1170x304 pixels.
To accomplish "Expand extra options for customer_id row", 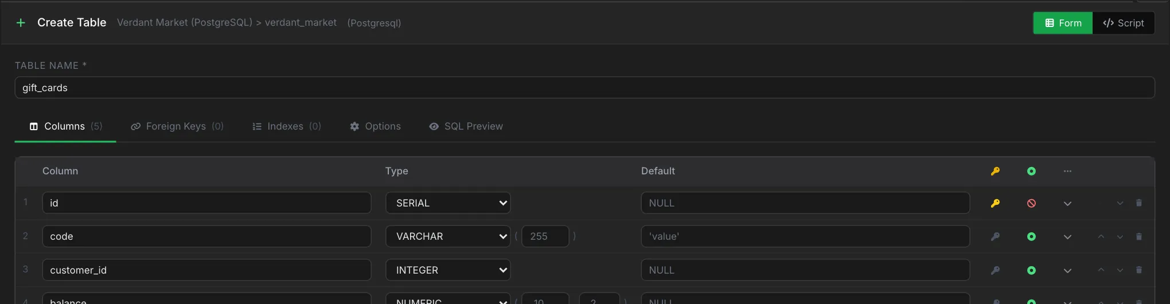I will coord(1067,271).
